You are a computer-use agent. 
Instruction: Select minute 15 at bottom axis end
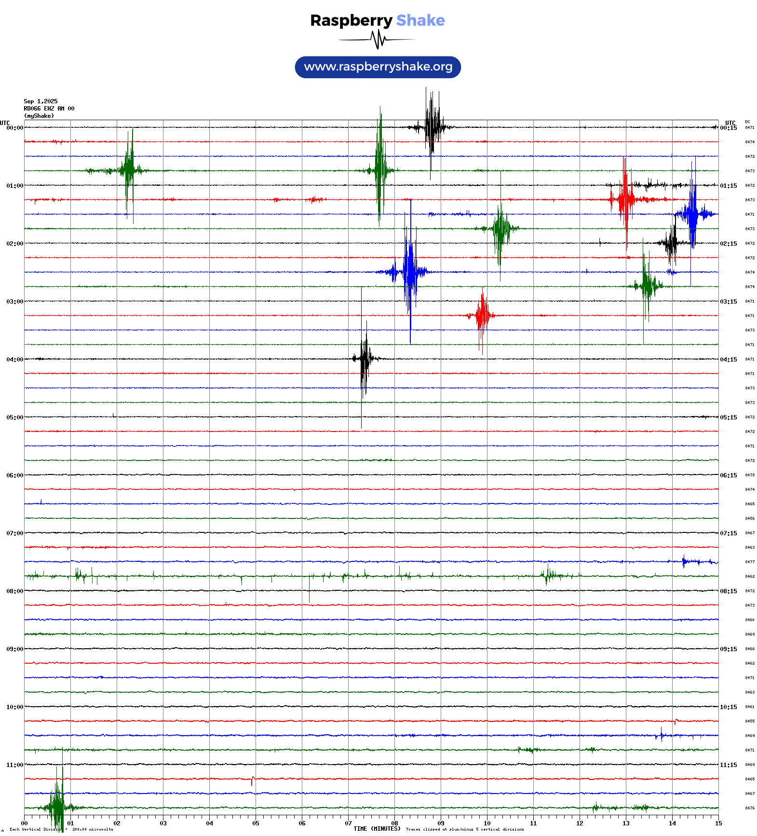click(x=718, y=823)
